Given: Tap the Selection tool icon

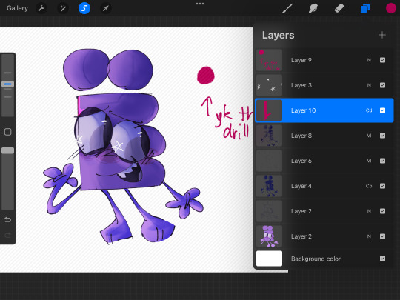Looking at the screenshot, I should pos(84,8).
